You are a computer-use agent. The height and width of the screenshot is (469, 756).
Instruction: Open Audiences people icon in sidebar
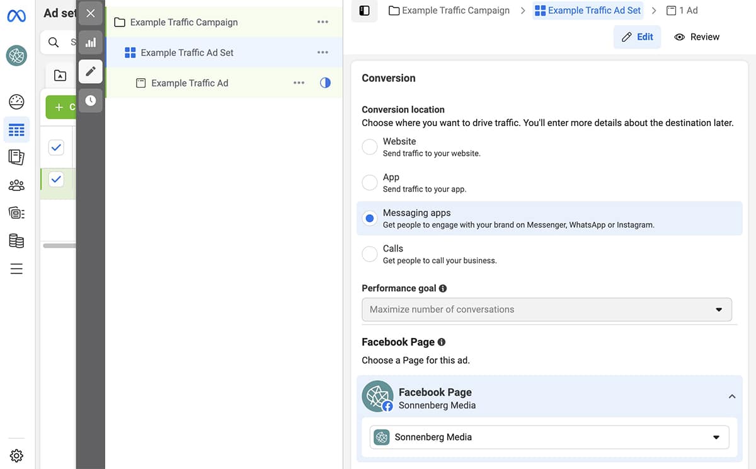click(16, 185)
